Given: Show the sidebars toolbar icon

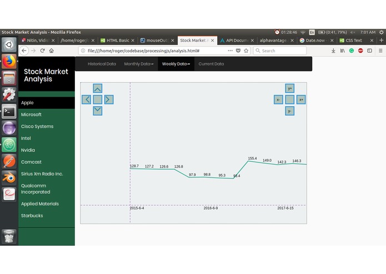Looking at the screenshot, I should [x=369, y=50].
